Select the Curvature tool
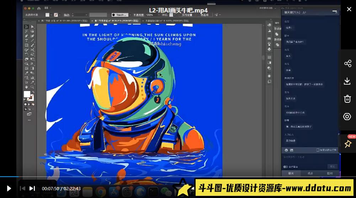356x198 pixels. pos(32,36)
